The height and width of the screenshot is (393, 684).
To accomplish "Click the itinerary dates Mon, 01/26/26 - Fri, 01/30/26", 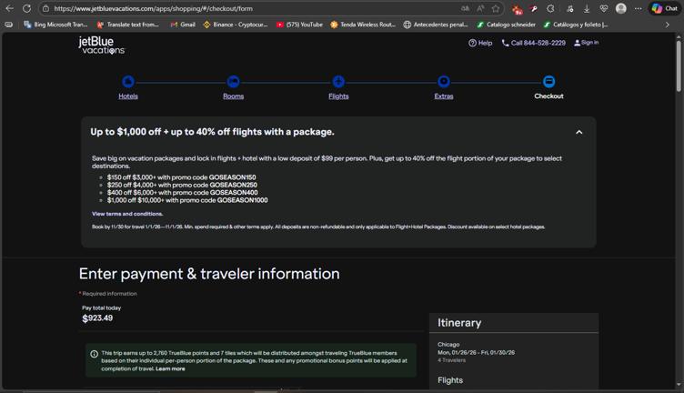I will point(476,352).
